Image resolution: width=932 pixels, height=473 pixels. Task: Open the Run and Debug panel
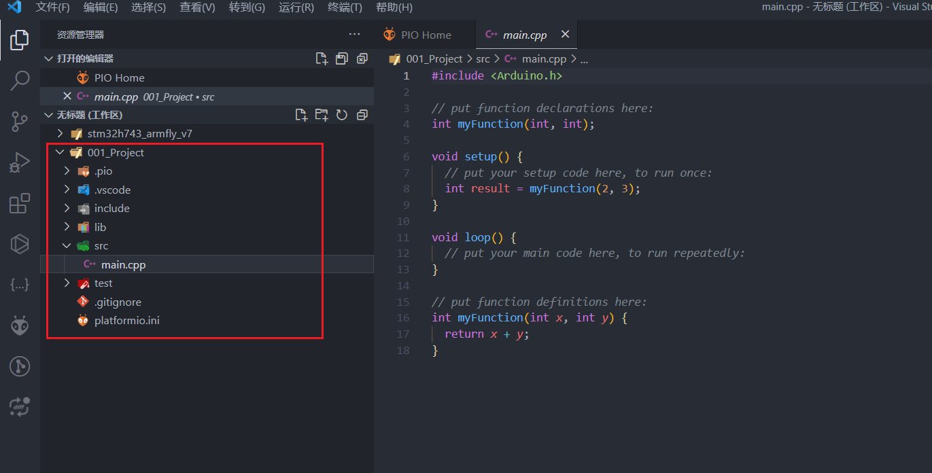[19, 162]
